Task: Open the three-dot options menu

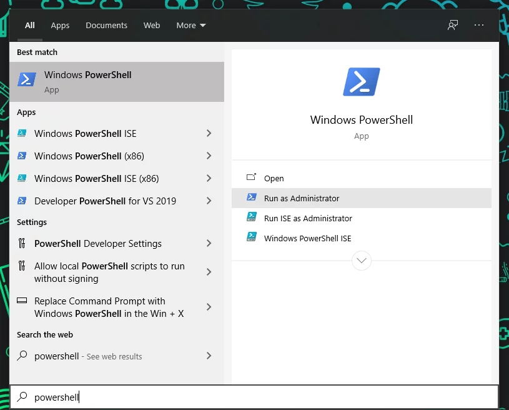Action: (x=479, y=25)
